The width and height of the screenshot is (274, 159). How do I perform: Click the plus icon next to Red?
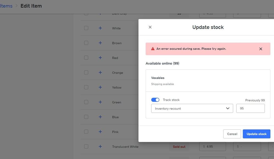(100, 58)
